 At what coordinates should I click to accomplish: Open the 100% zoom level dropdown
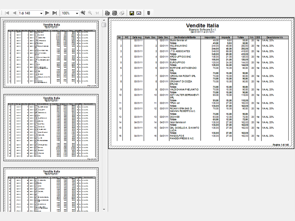[77, 13]
